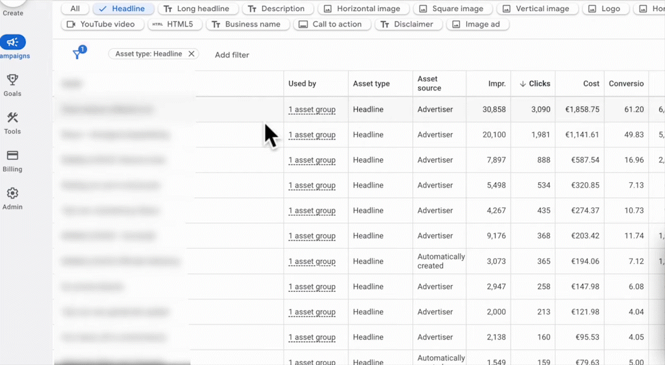This screenshot has width=665, height=365.
Task: Click Add filter
Action: [x=232, y=55]
